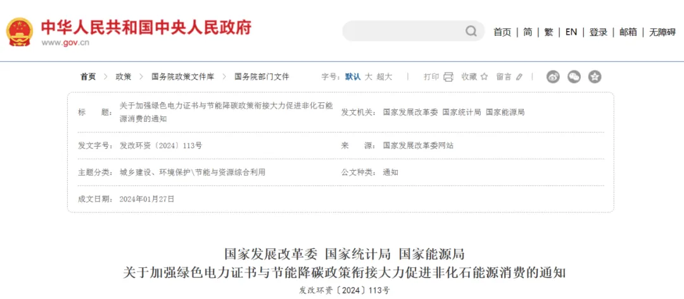Share via WeChat icon
The width and height of the screenshot is (684, 299).
pyautogui.click(x=574, y=76)
